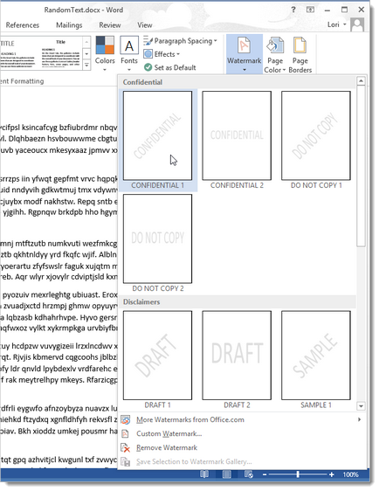The height and width of the screenshot is (491, 379).
Task: Open the Fonts theme gallery
Action: coord(129,54)
